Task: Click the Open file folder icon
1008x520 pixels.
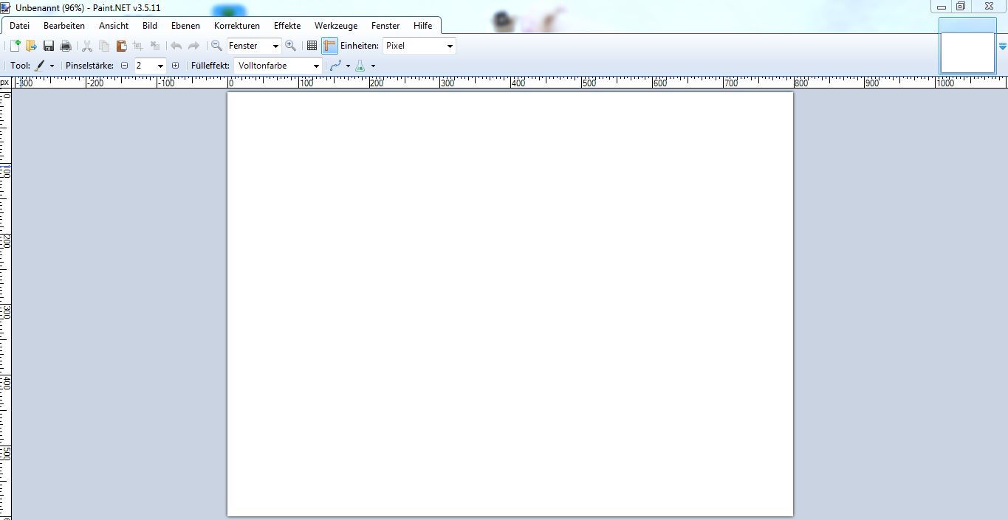Action: [31, 46]
